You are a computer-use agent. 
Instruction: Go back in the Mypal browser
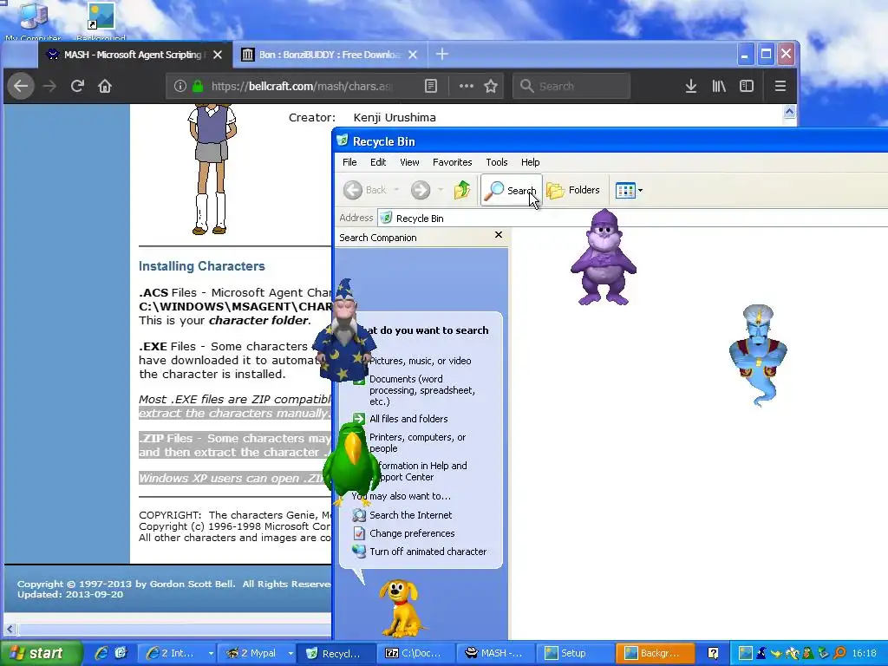coord(21,86)
